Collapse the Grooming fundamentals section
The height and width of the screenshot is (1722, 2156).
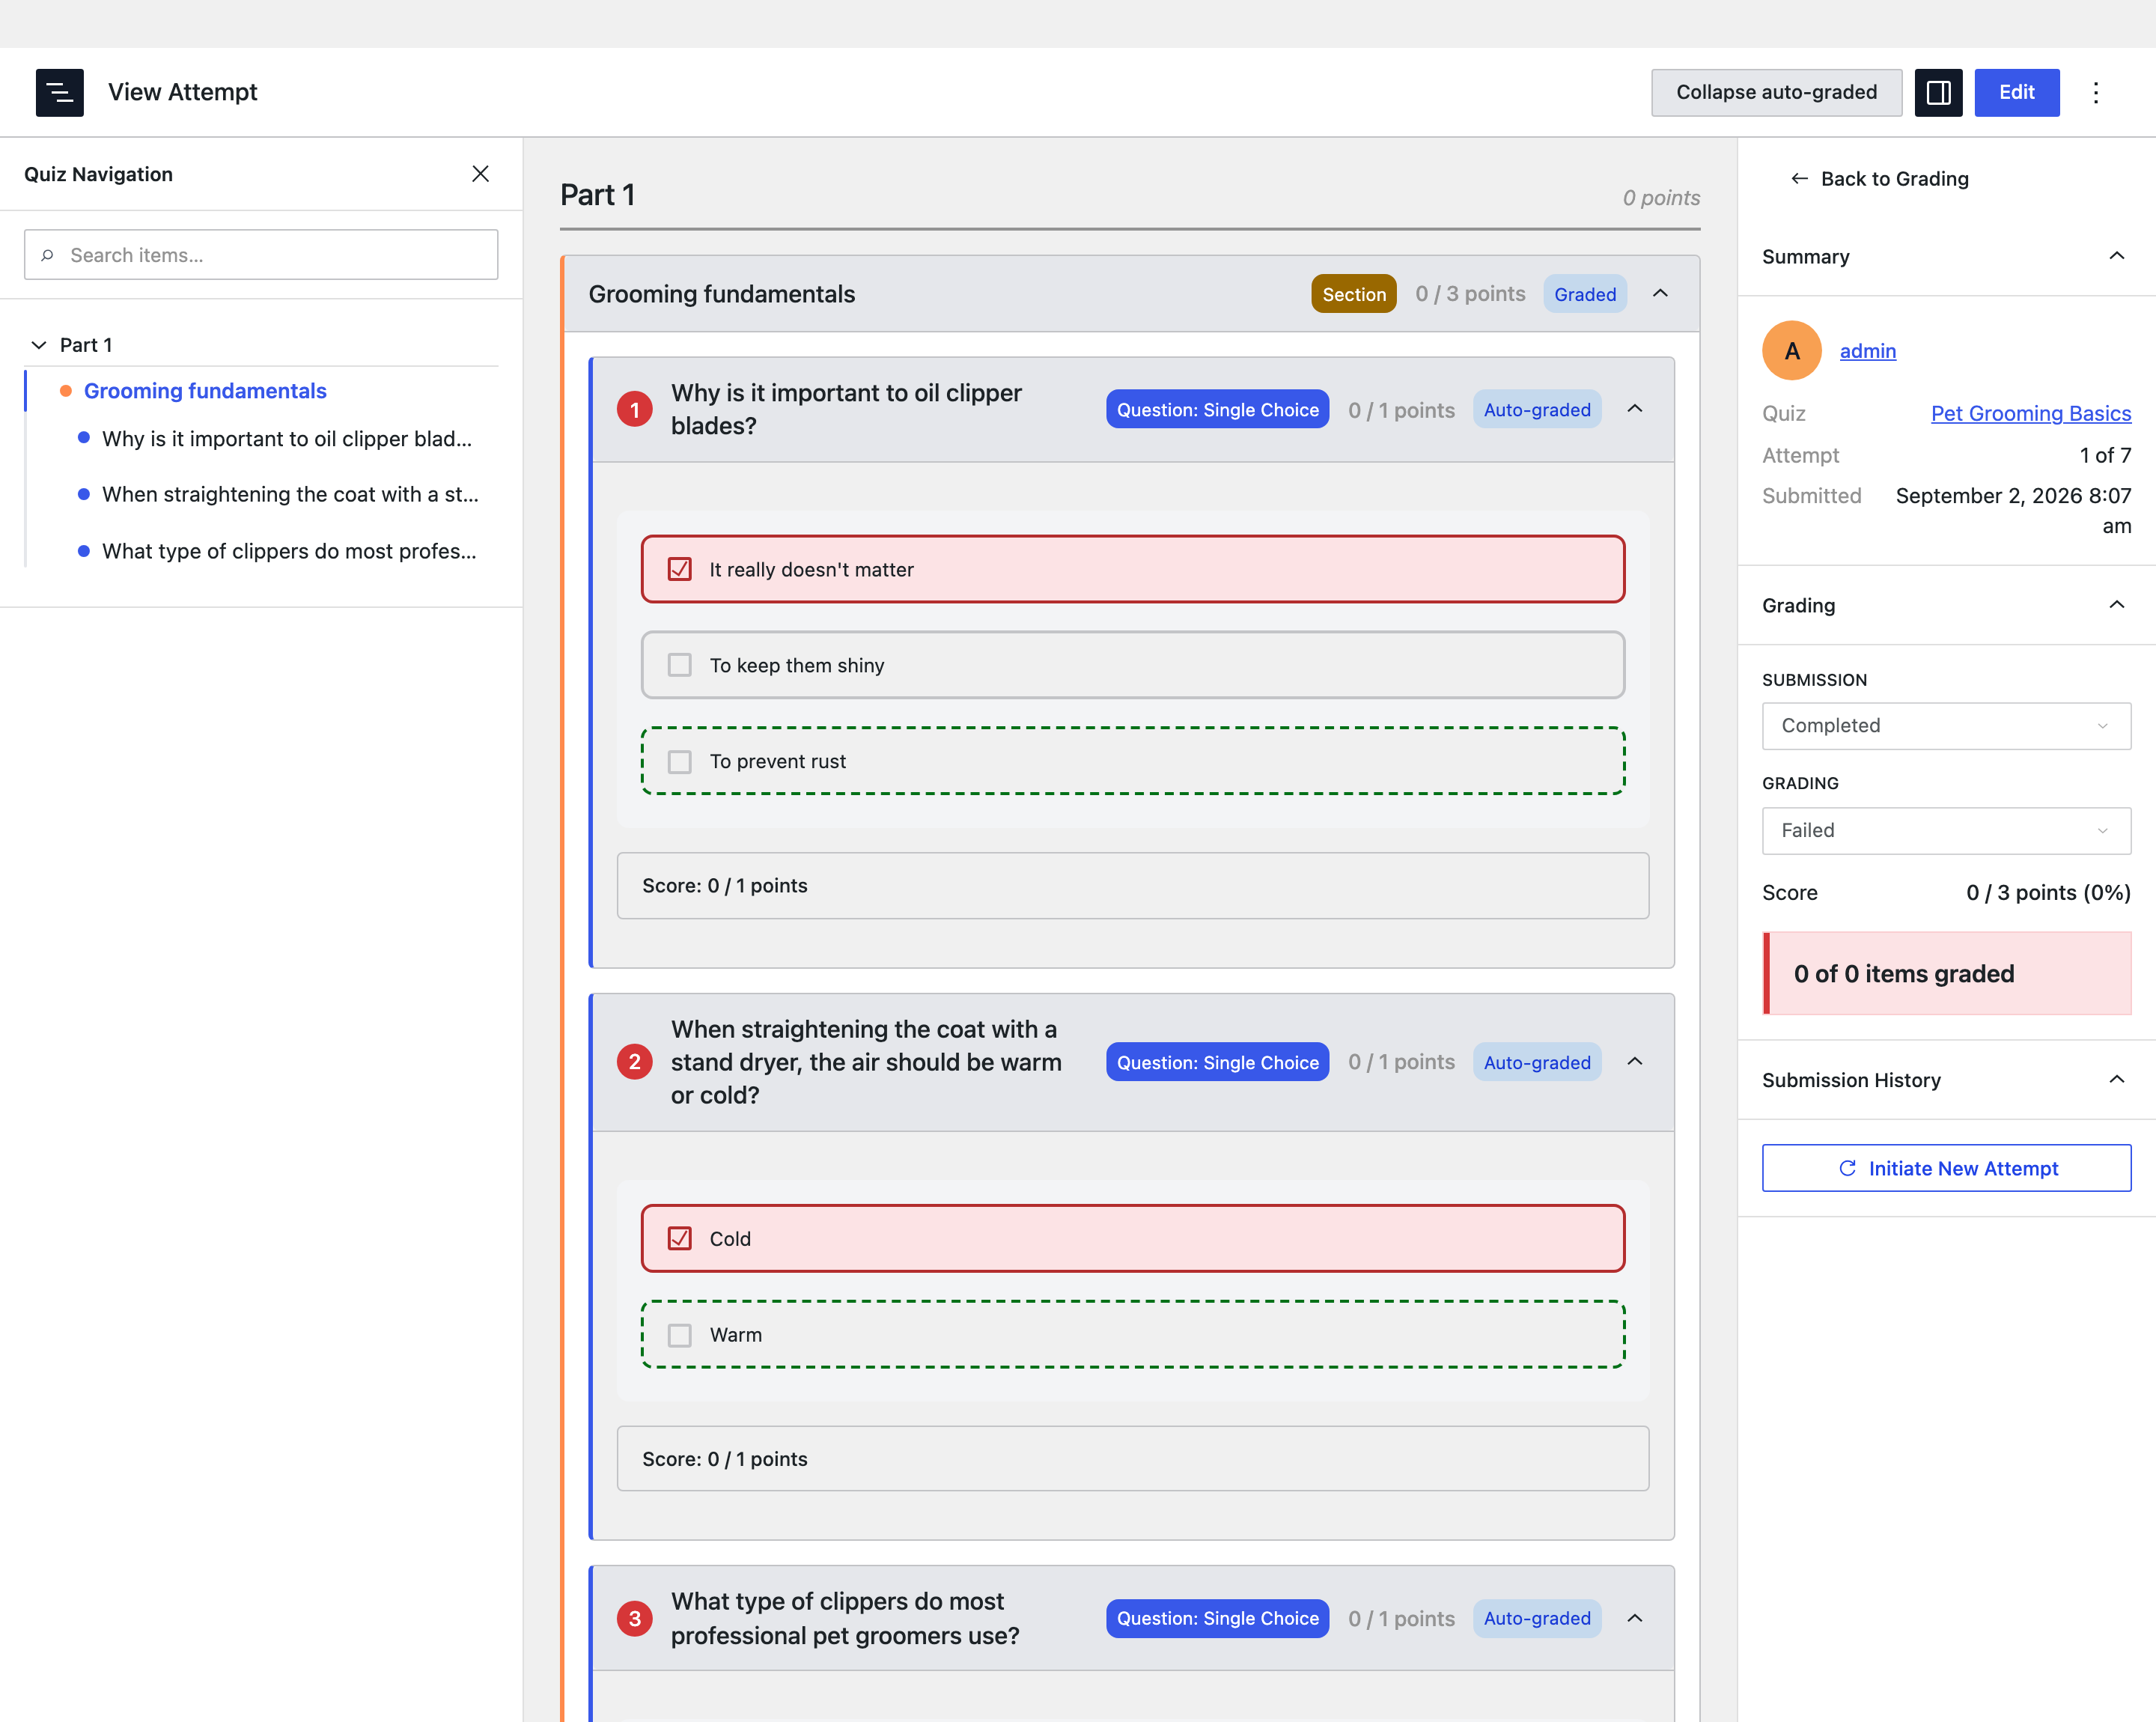[x=1660, y=293]
